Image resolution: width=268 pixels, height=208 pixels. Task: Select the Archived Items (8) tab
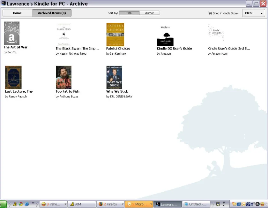(52, 13)
